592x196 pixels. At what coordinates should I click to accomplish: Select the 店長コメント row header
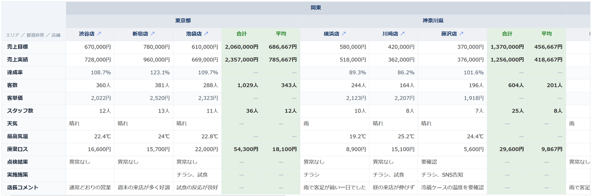tap(34, 188)
